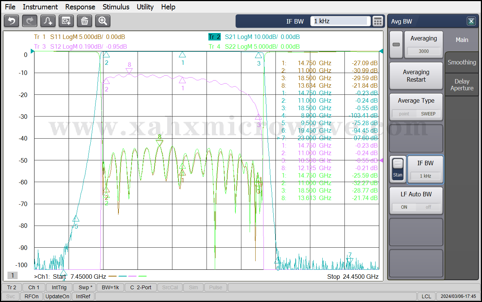Open the Delay Aperture tab
Image resolution: width=482 pixels, height=302 pixels.
coord(462,85)
